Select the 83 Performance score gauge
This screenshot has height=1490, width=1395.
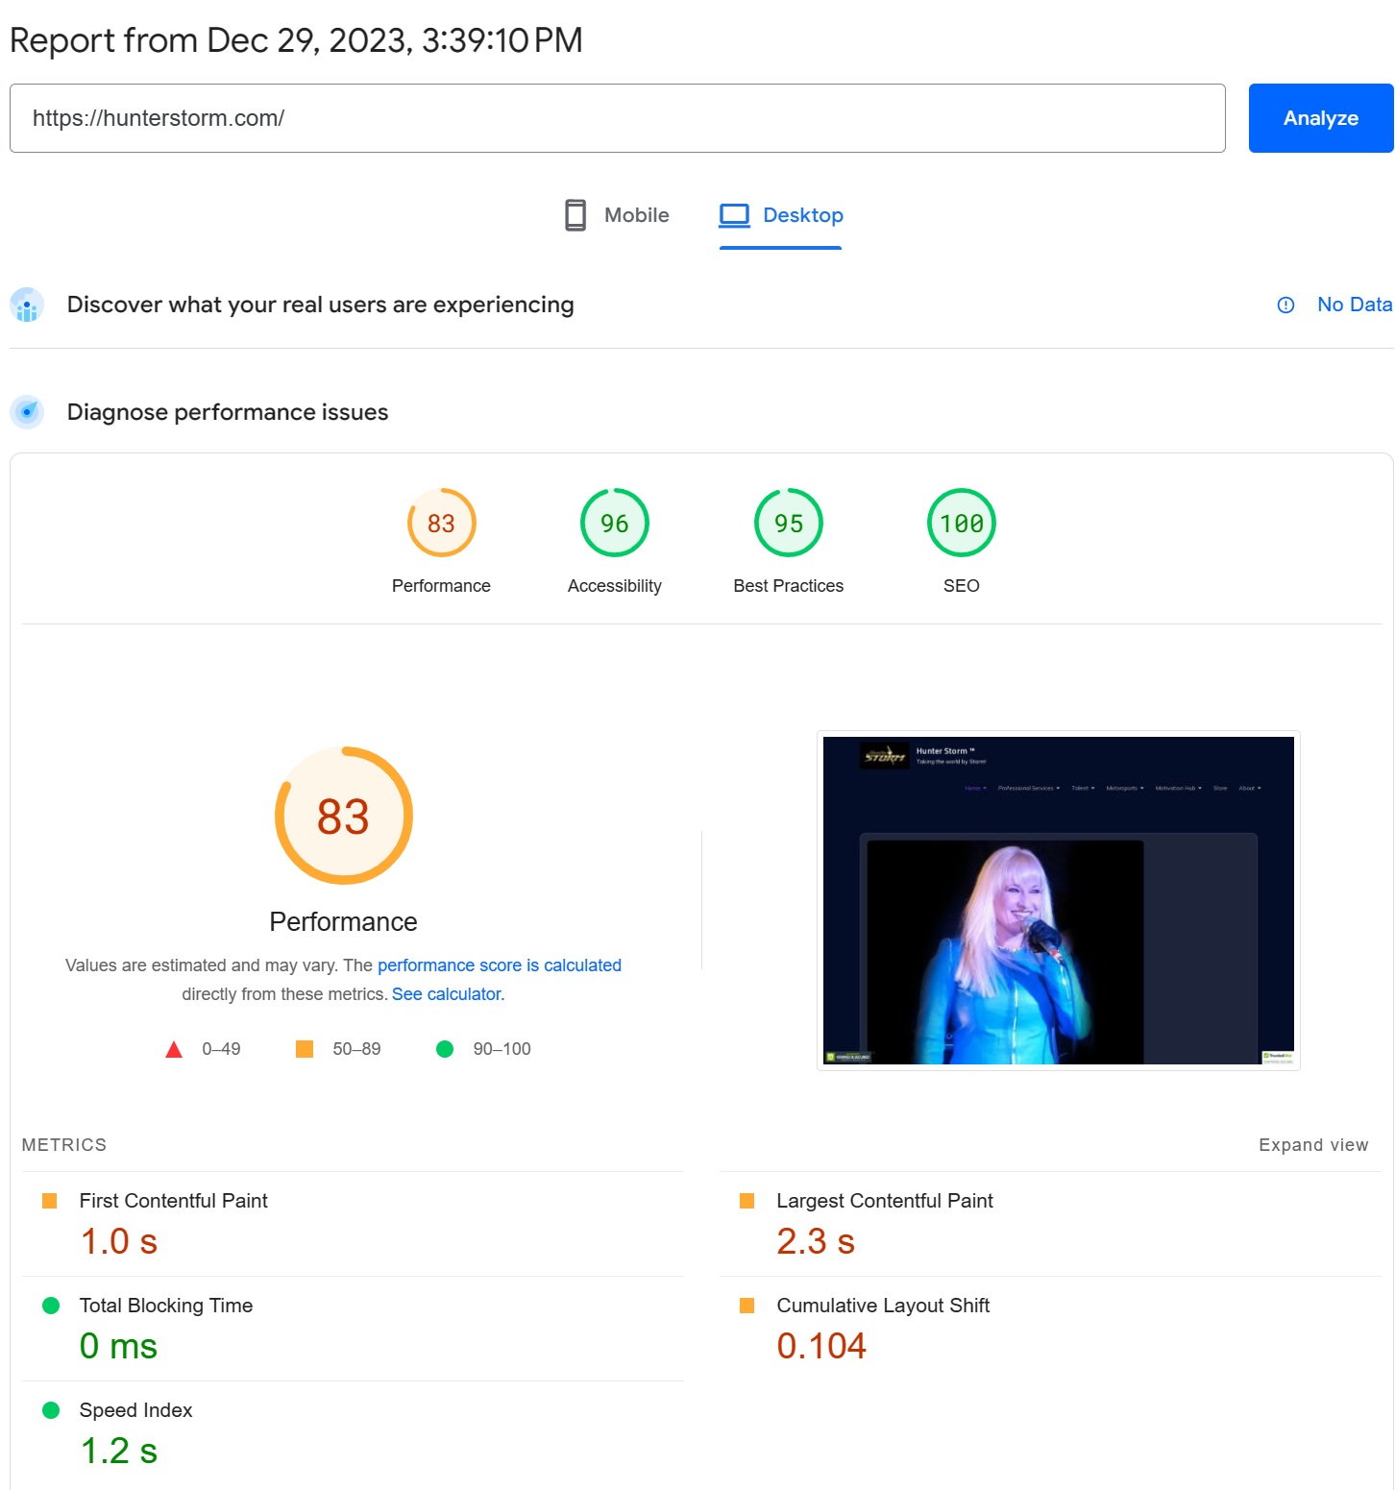[x=441, y=523]
